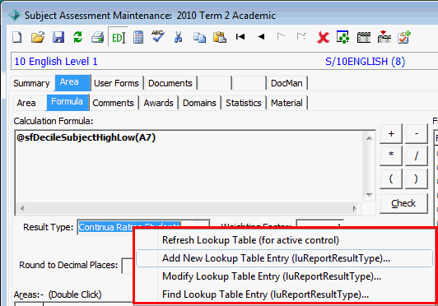Open the User Forms tab
The image size is (438, 306).
pyautogui.click(x=116, y=83)
